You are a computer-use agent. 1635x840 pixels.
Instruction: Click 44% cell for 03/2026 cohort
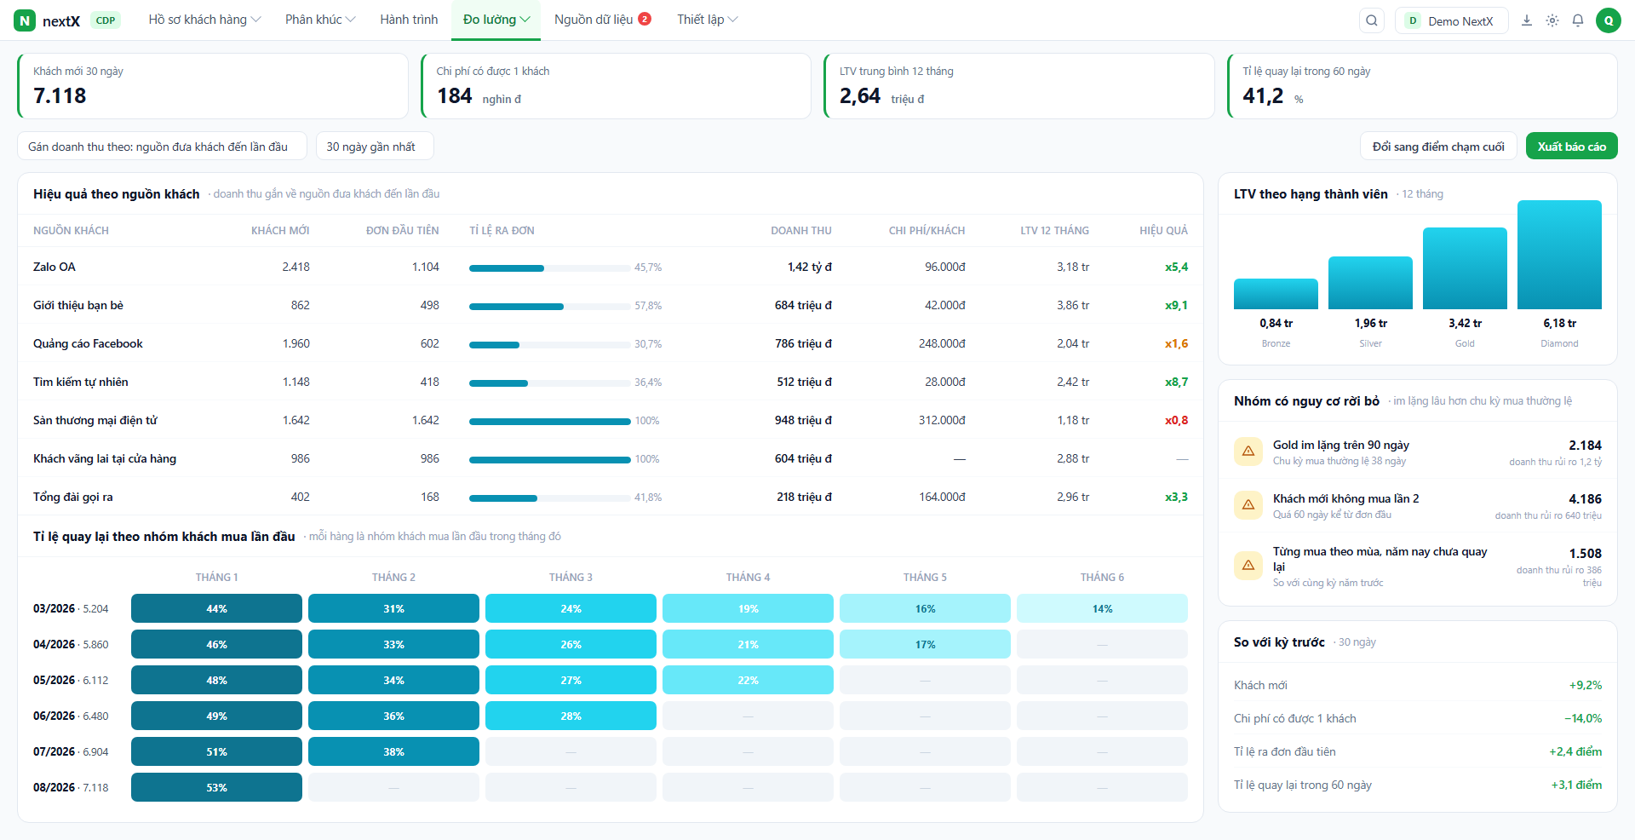(216, 608)
